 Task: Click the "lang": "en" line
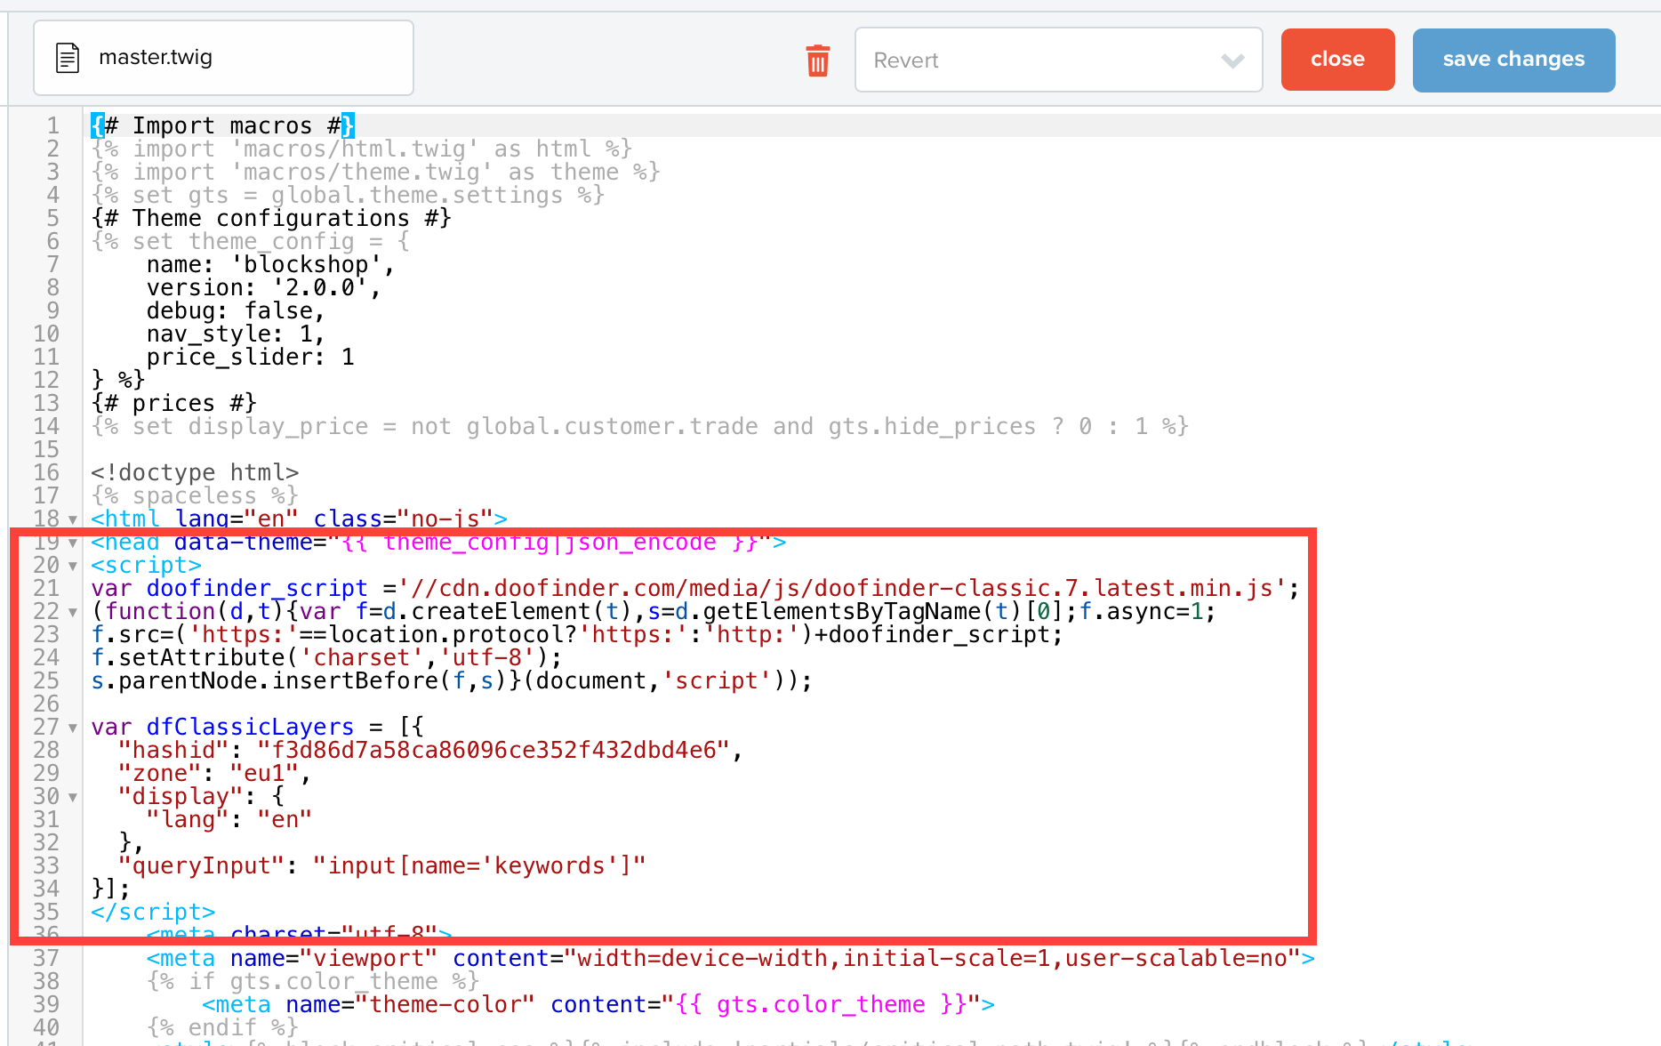click(229, 819)
